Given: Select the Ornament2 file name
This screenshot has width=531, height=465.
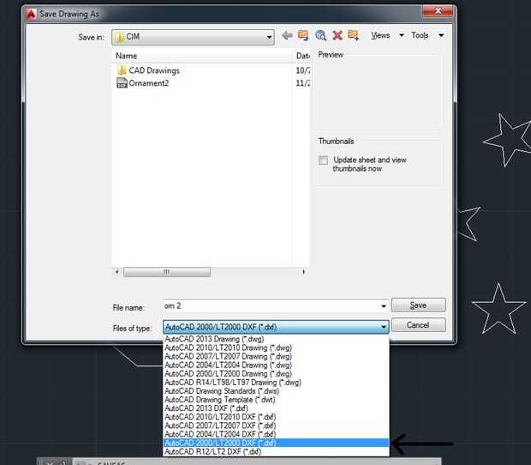Looking at the screenshot, I should 149,83.
